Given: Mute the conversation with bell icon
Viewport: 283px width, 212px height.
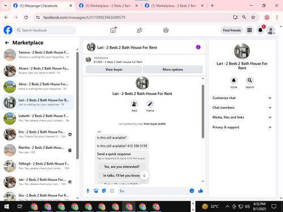Looking at the screenshot, I should point(234,80).
